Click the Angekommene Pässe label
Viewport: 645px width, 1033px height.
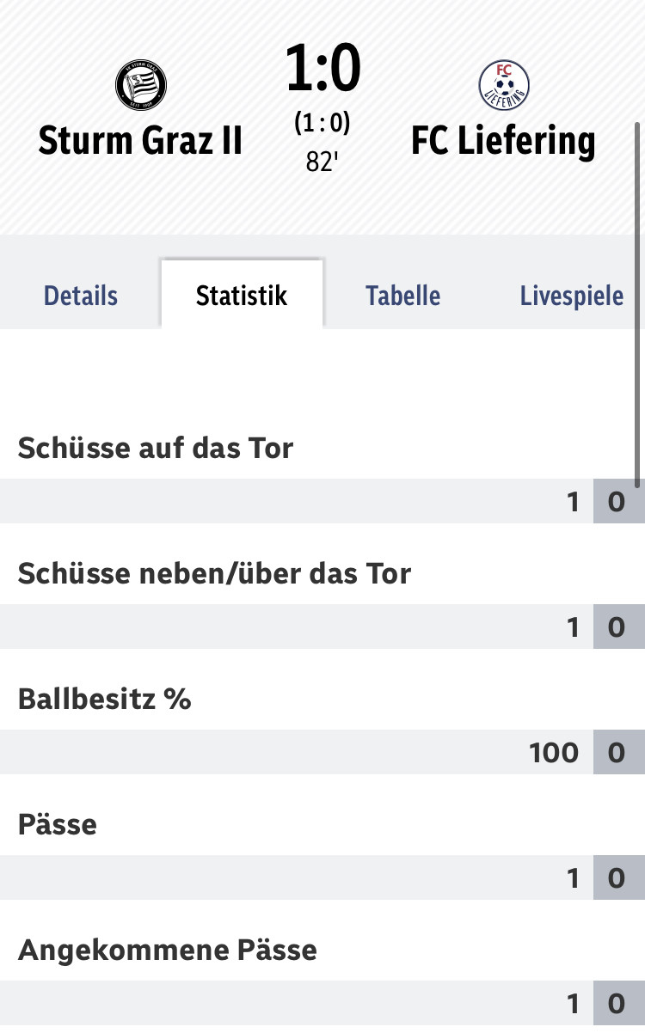coord(168,950)
